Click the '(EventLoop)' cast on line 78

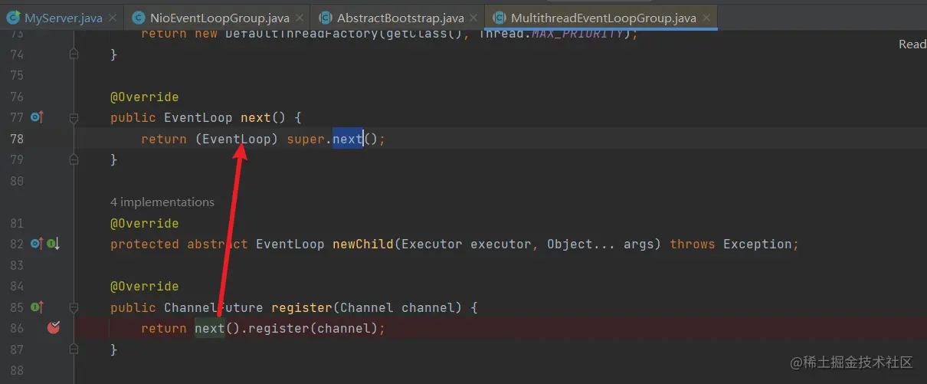click(x=237, y=139)
